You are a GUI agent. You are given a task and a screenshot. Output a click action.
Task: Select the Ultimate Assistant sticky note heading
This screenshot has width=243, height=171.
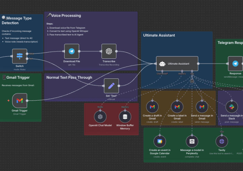(x=159, y=35)
